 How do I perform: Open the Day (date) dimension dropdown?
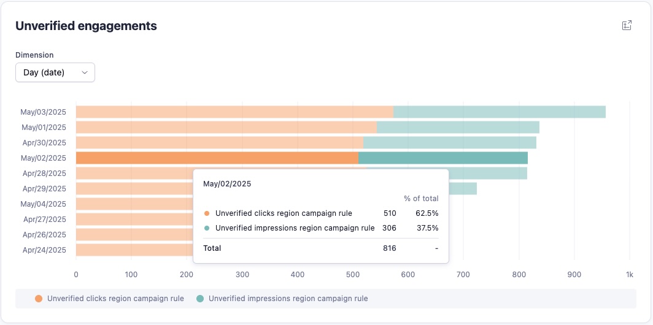pyautogui.click(x=55, y=72)
